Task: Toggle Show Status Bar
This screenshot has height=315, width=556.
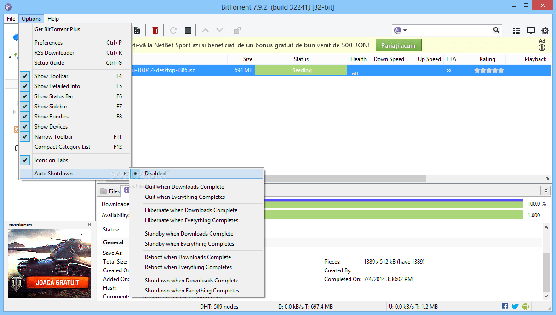Action: pos(75,96)
